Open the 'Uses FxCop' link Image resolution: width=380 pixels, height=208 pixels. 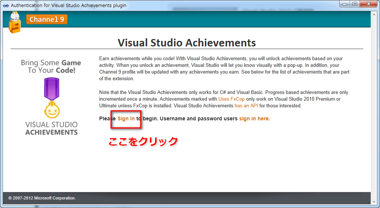(x=232, y=99)
